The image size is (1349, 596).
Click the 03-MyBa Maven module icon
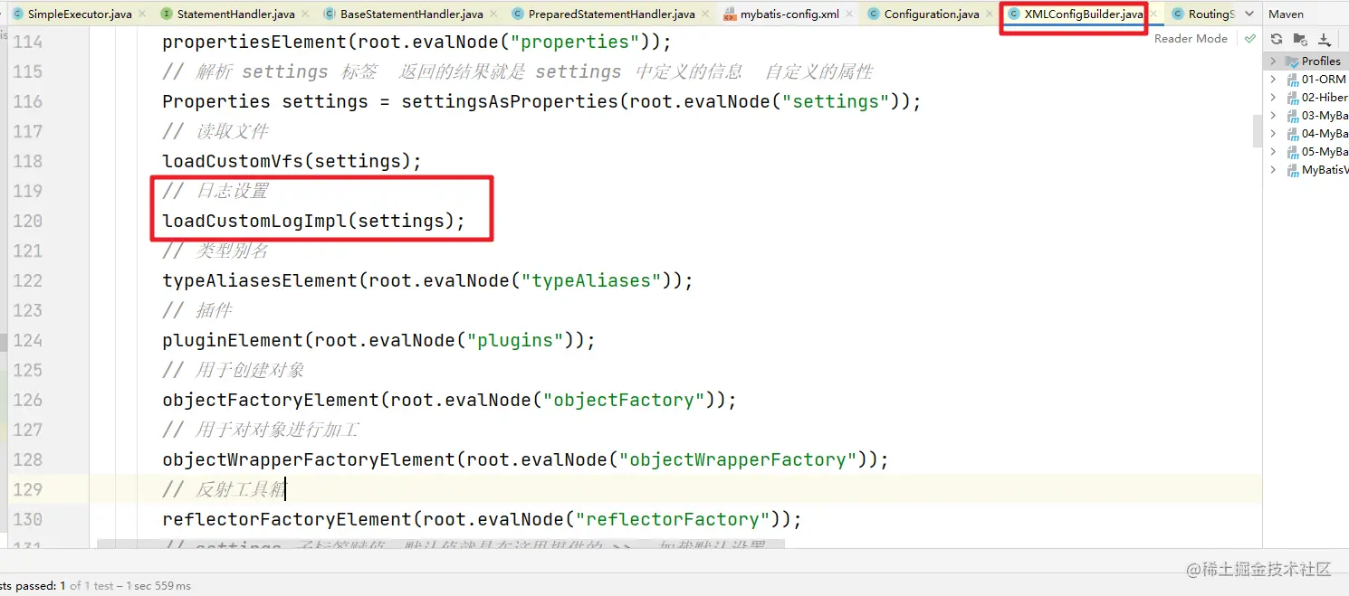[x=1292, y=116]
